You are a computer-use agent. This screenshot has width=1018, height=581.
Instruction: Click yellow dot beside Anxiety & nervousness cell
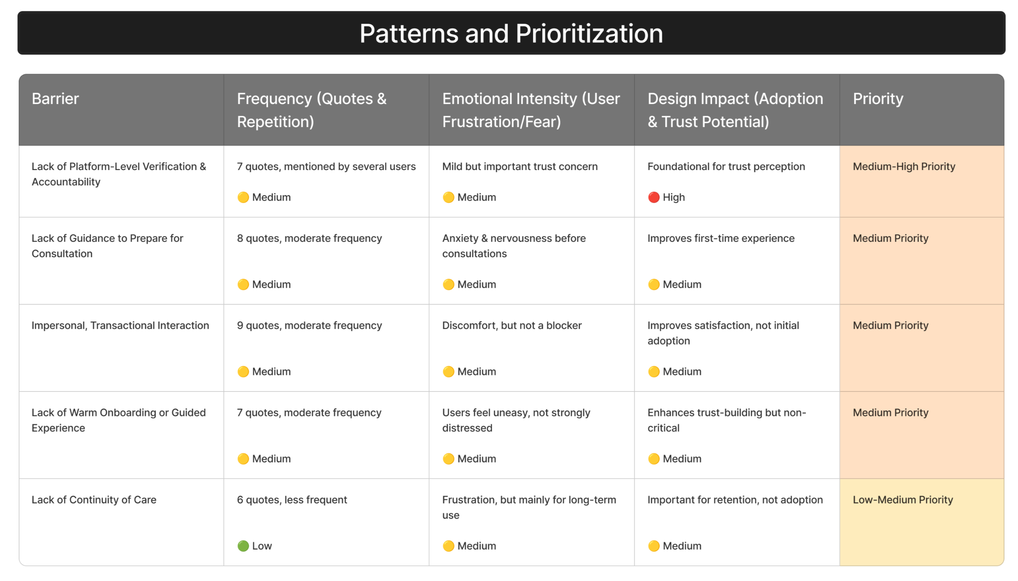(448, 284)
